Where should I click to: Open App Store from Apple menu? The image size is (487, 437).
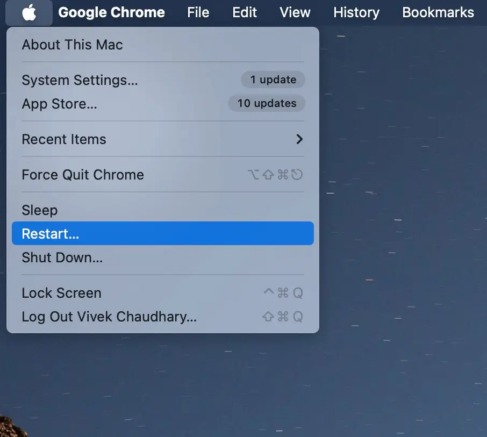pos(163,104)
